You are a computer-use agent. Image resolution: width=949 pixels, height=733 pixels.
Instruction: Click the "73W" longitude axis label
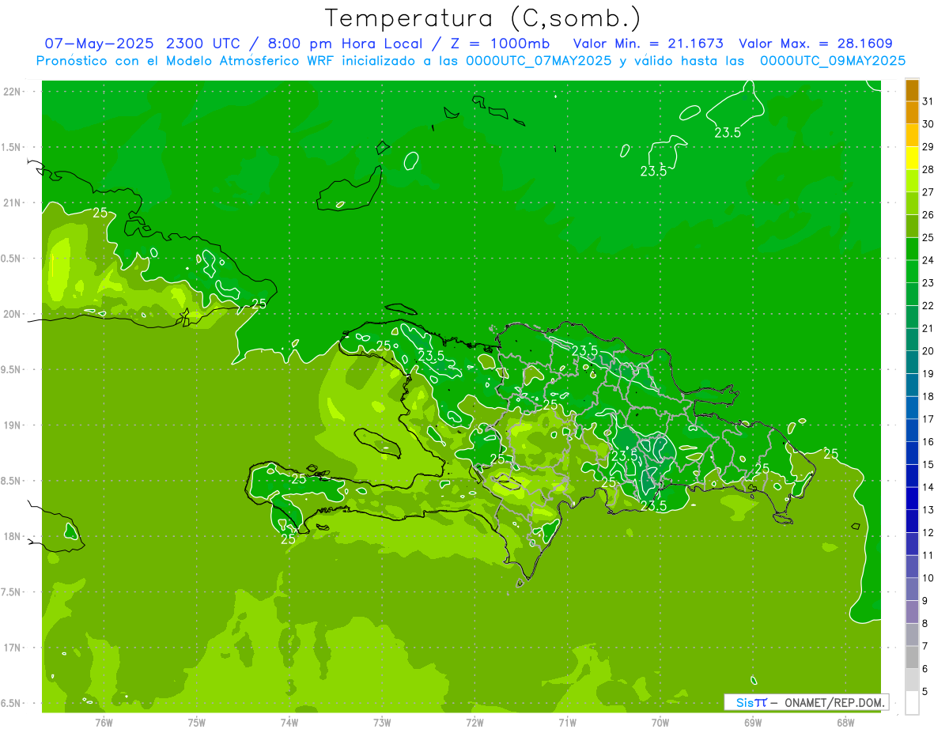(382, 723)
